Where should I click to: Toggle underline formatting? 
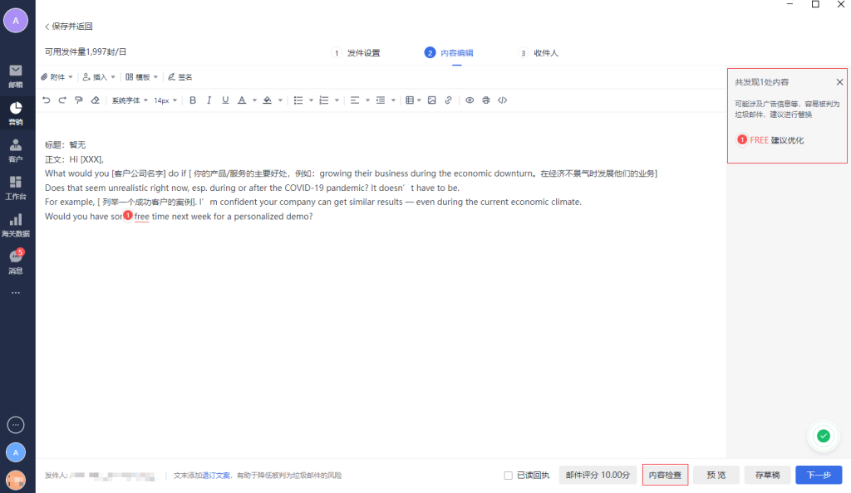click(224, 100)
